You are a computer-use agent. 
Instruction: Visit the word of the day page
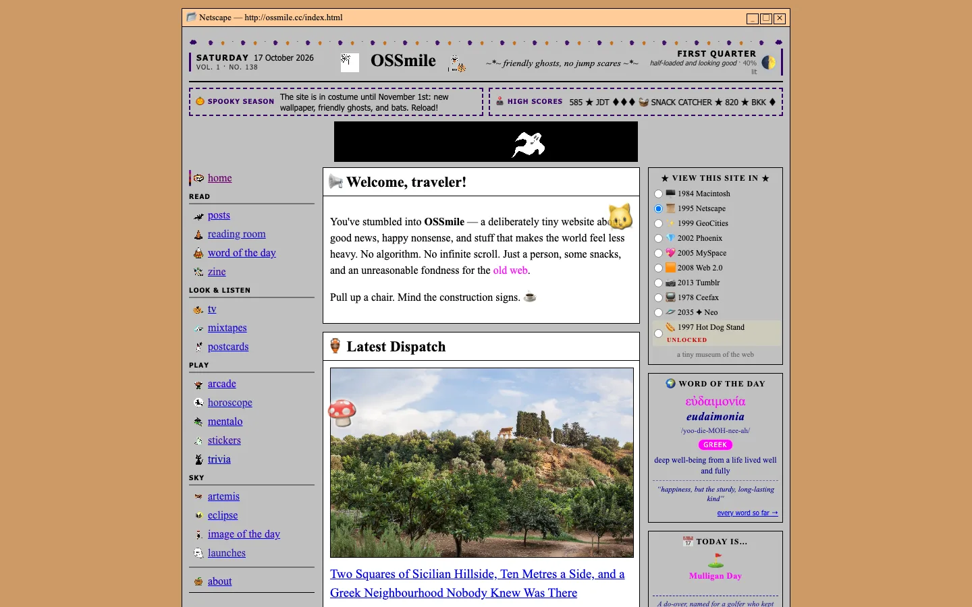coord(242,253)
